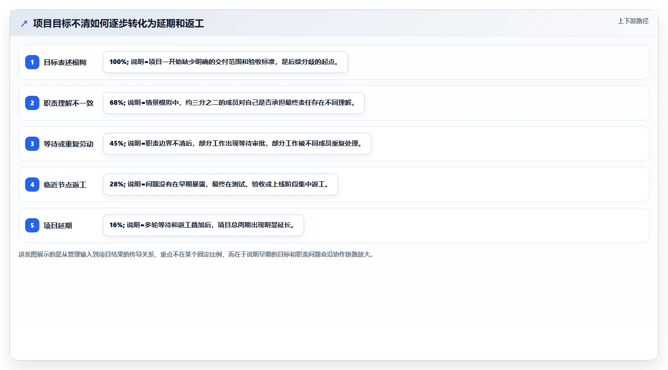The width and height of the screenshot is (668, 370).
Task: Click the 临近节点返工 step label
Action: [x=65, y=185]
